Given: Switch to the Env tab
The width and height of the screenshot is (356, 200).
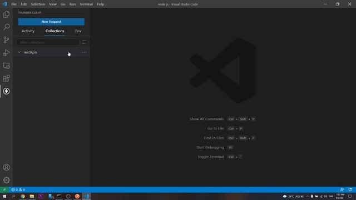Looking at the screenshot, I should point(78,31).
